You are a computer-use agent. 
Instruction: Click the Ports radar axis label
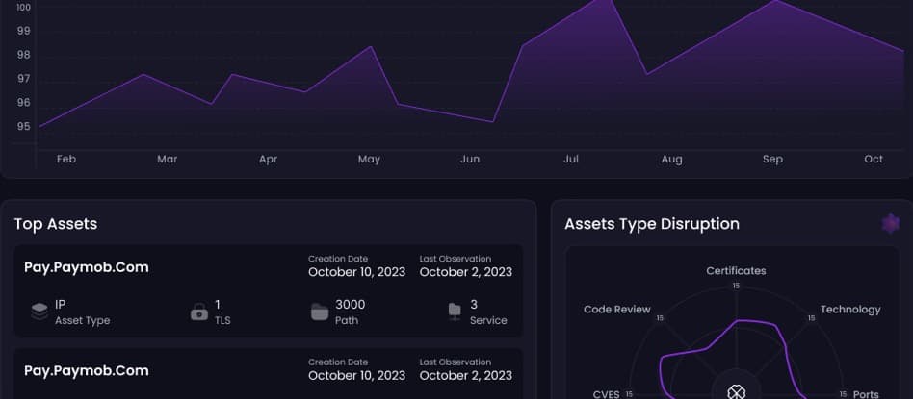[x=866, y=394]
